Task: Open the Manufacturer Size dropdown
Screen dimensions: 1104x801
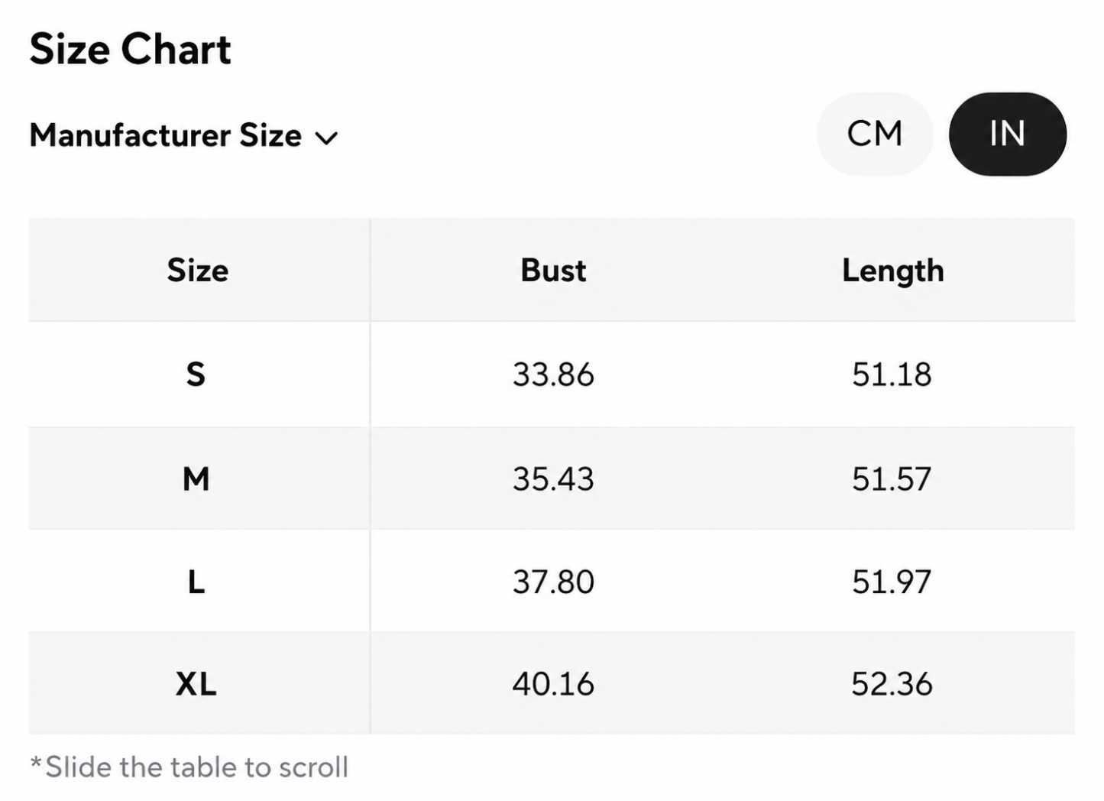Action: [x=183, y=135]
